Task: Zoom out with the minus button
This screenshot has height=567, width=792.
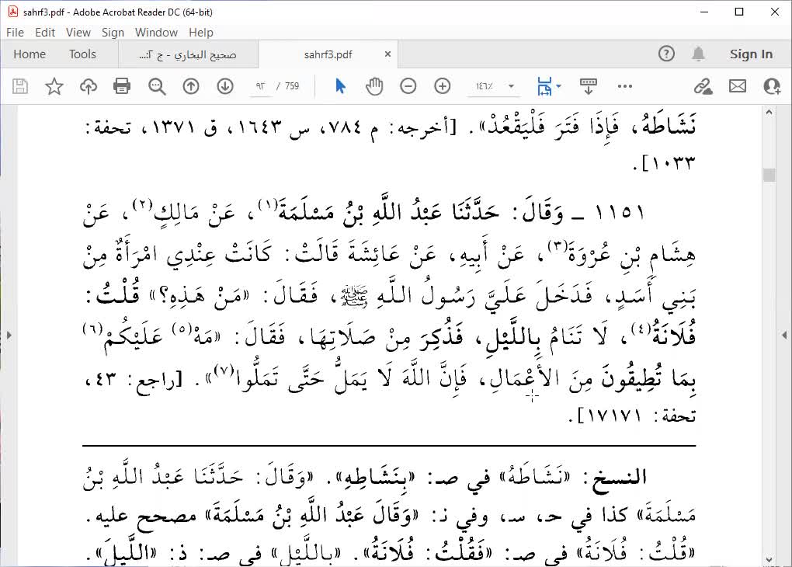Action: [x=408, y=86]
